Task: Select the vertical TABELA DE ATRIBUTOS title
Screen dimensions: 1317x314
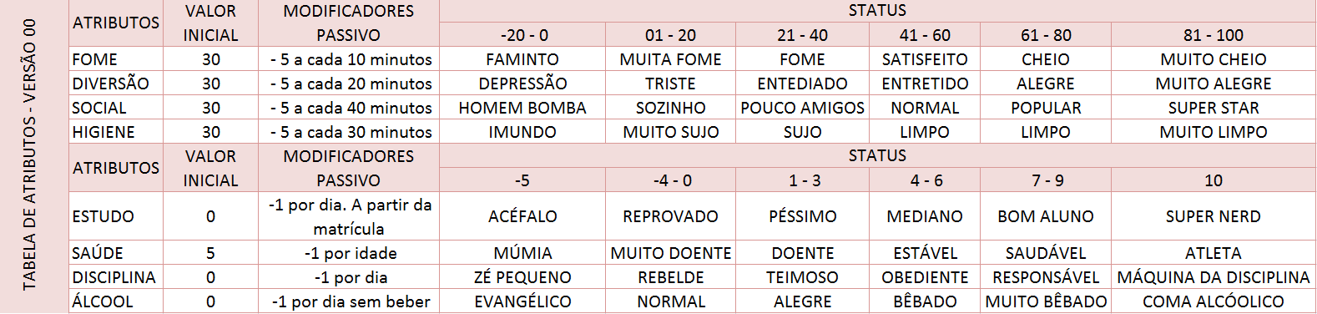Action: pyautogui.click(x=30, y=155)
